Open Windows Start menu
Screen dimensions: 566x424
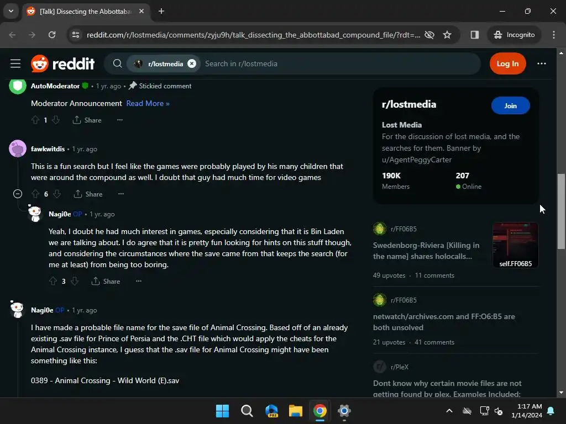click(x=222, y=411)
